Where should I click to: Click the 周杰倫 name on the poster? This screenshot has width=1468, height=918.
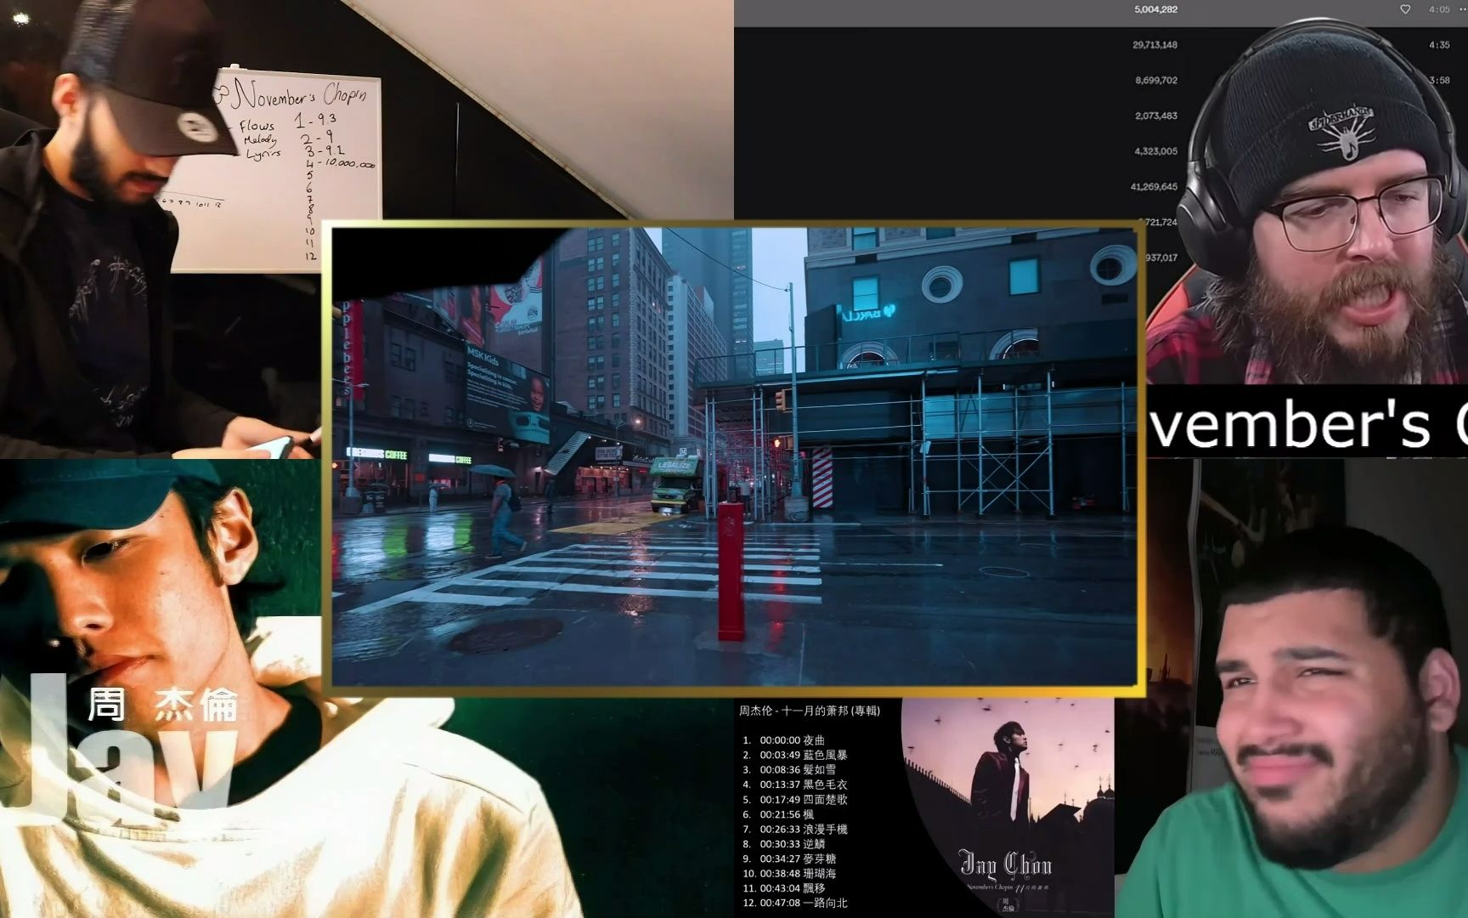coord(163,705)
